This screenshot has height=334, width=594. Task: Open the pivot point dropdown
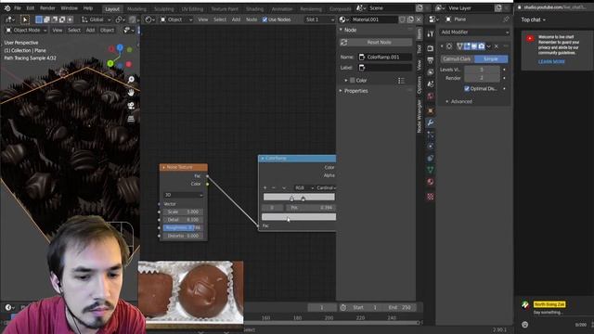click(121, 19)
